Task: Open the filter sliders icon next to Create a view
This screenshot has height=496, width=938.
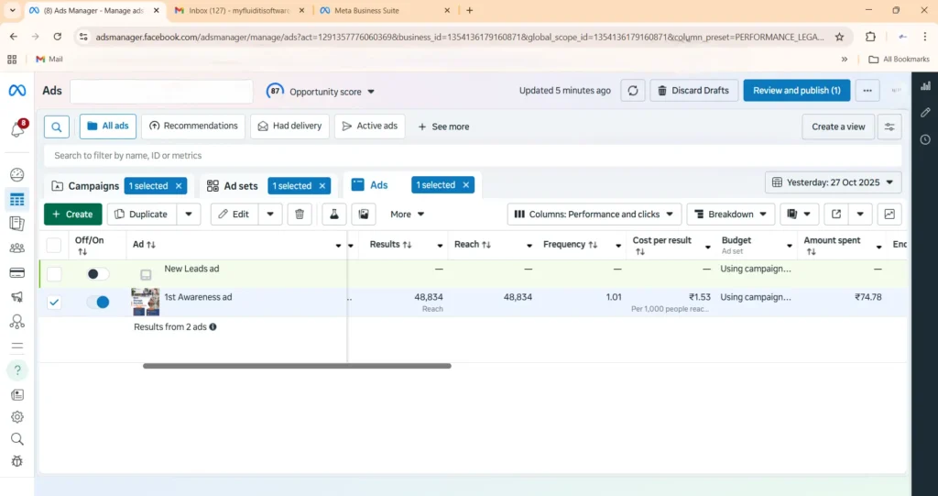Action: coord(889,127)
